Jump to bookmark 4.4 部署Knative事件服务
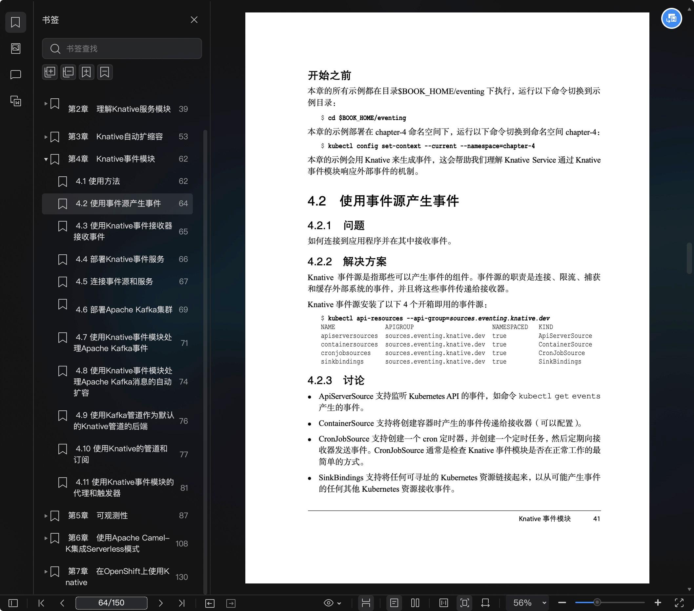This screenshot has width=694, height=611. point(117,259)
